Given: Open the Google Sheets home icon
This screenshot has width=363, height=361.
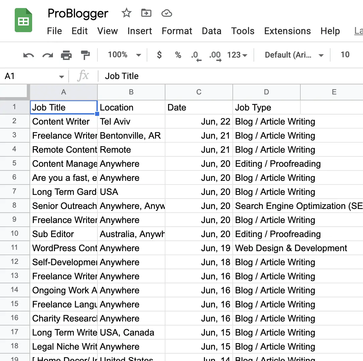Looking at the screenshot, I should [x=23, y=20].
